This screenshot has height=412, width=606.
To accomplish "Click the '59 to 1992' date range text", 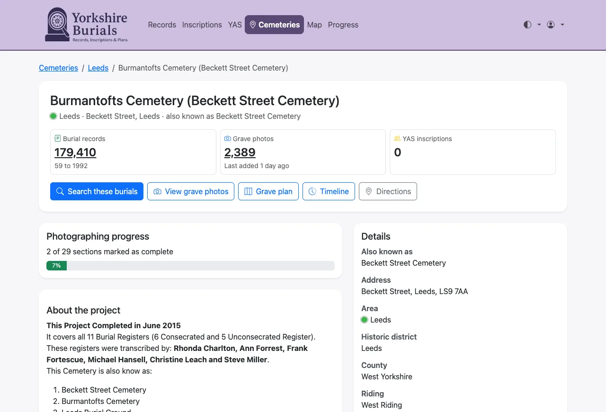I will (71, 166).
